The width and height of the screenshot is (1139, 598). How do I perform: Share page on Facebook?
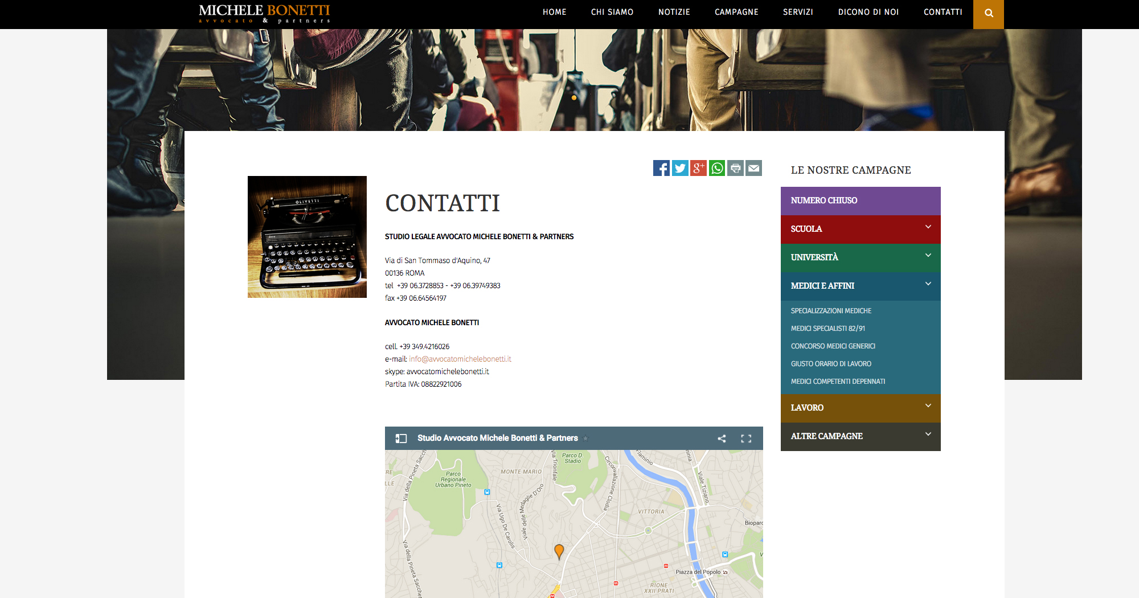[x=661, y=168]
